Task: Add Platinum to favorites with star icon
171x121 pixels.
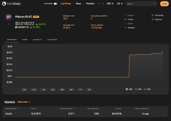Action: pyautogui.click(x=9, y=24)
